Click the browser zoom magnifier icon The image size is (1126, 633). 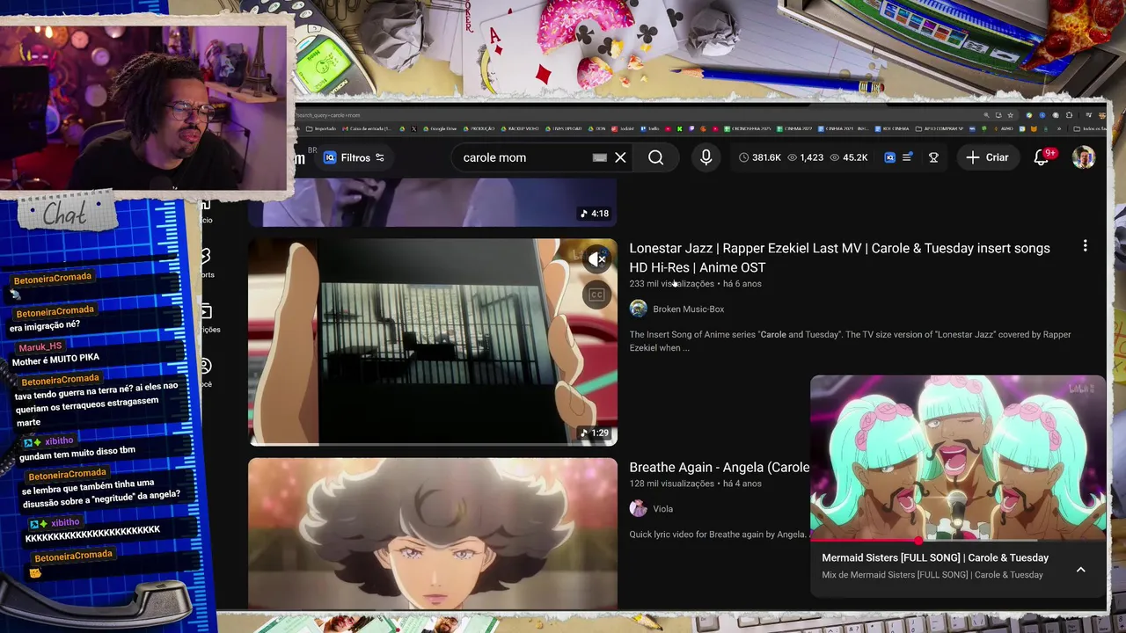click(x=986, y=115)
